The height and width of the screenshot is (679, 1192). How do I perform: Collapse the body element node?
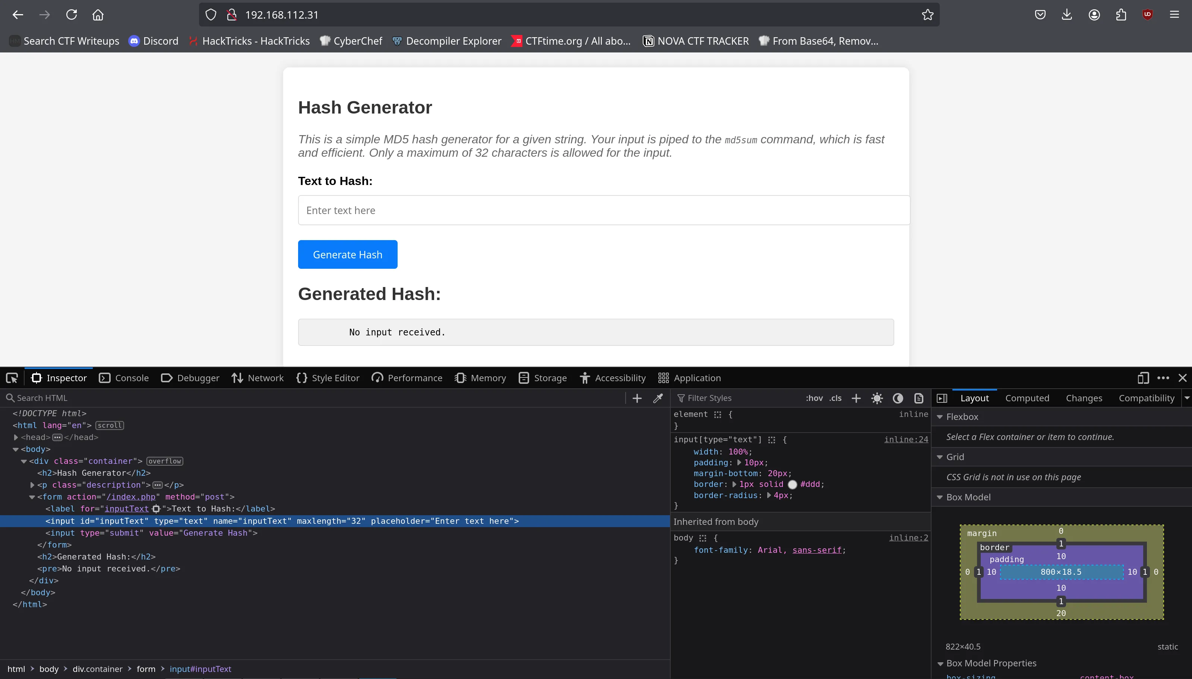point(16,450)
